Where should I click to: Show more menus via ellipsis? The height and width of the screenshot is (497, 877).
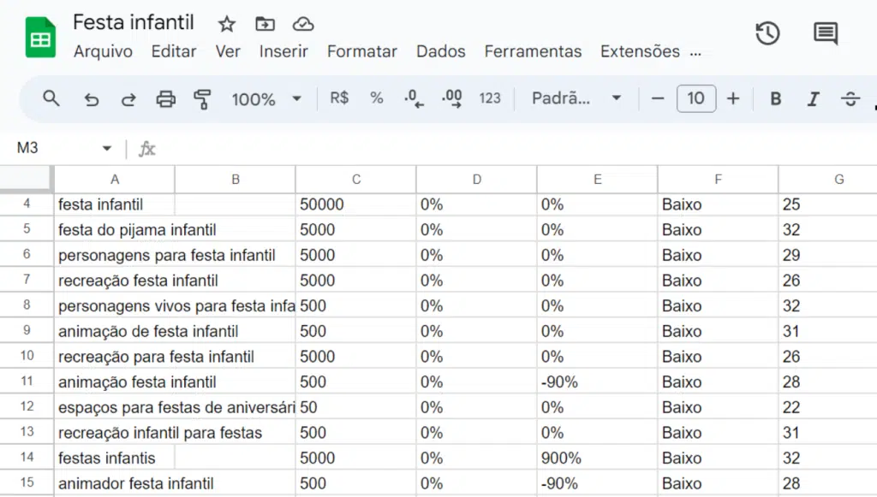pyautogui.click(x=695, y=53)
